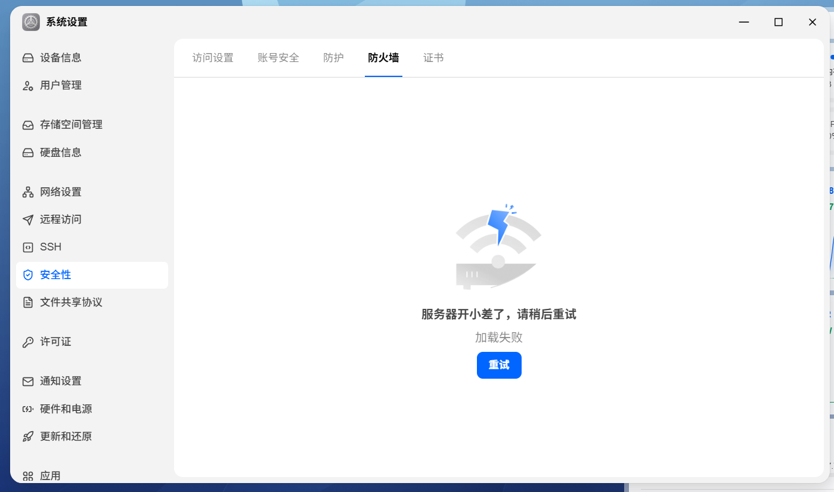Open 通知设置 in the sidebar
Screen dimensions: 834x492
pos(92,381)
